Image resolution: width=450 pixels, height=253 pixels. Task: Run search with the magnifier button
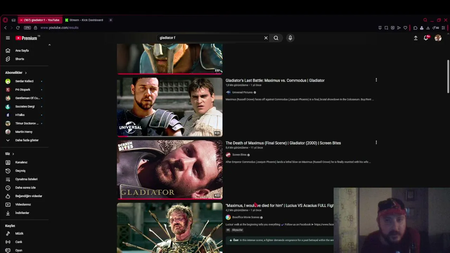(276, 38)
